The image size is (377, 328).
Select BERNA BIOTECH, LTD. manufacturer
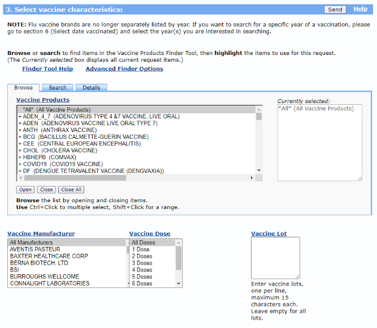coord(67,263)
